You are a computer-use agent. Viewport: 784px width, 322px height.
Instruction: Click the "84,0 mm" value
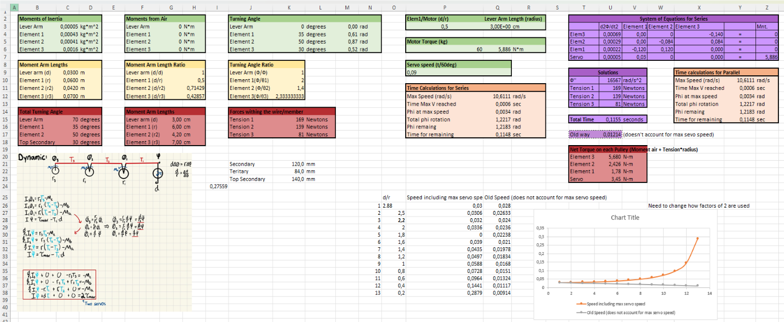click(x=303, y=172)
